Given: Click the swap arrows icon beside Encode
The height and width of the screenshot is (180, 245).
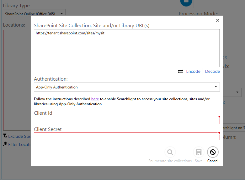Looking at the screenshot, I should pyautogui.click(x=180, y=71).
